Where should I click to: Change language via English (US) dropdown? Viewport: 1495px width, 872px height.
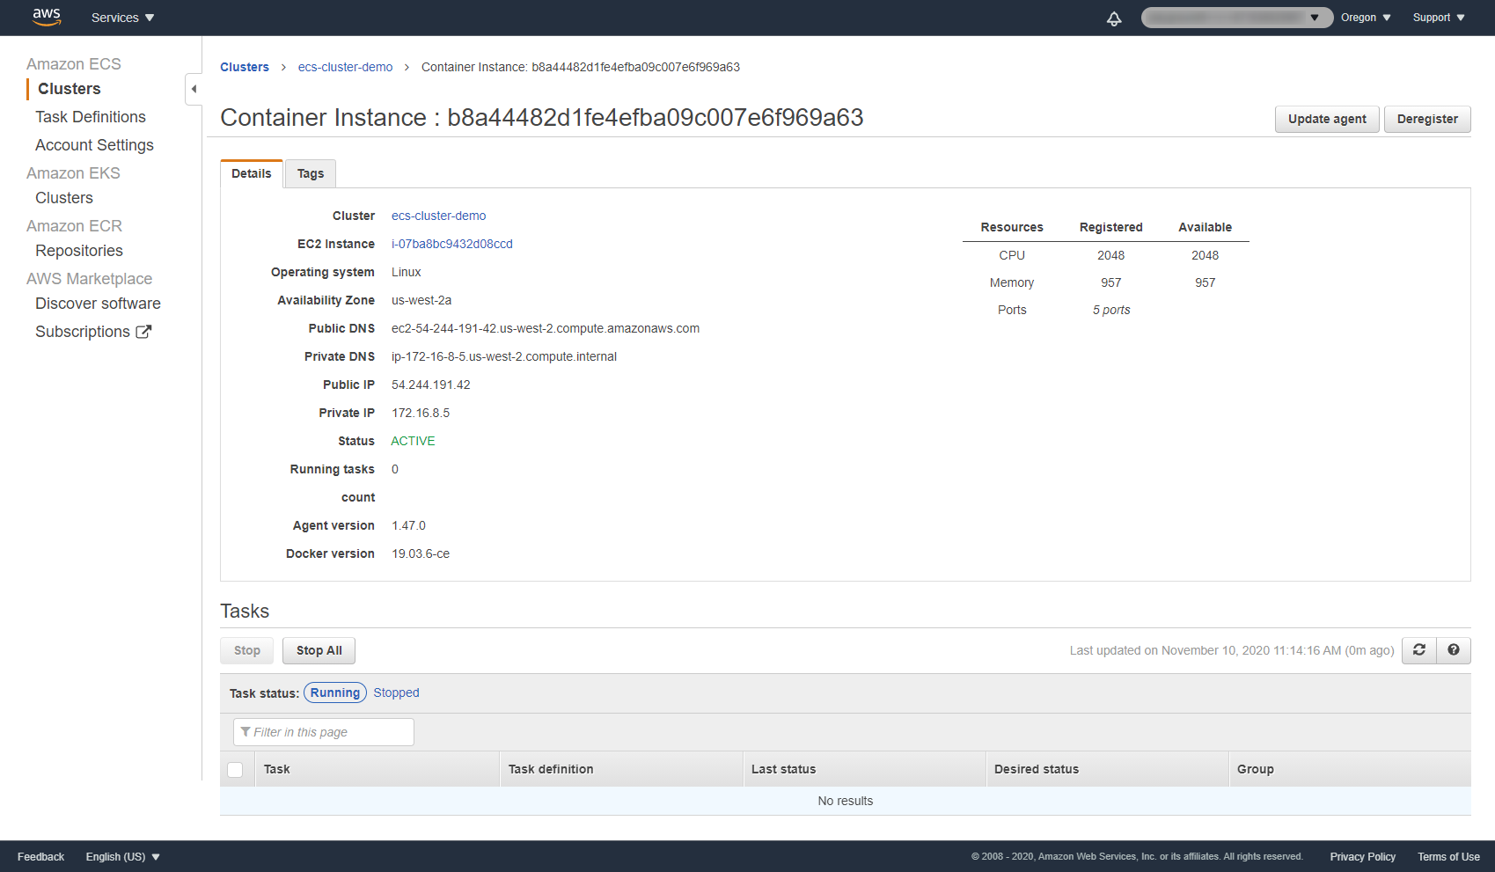pyautogui.click(x=122, y=856)
